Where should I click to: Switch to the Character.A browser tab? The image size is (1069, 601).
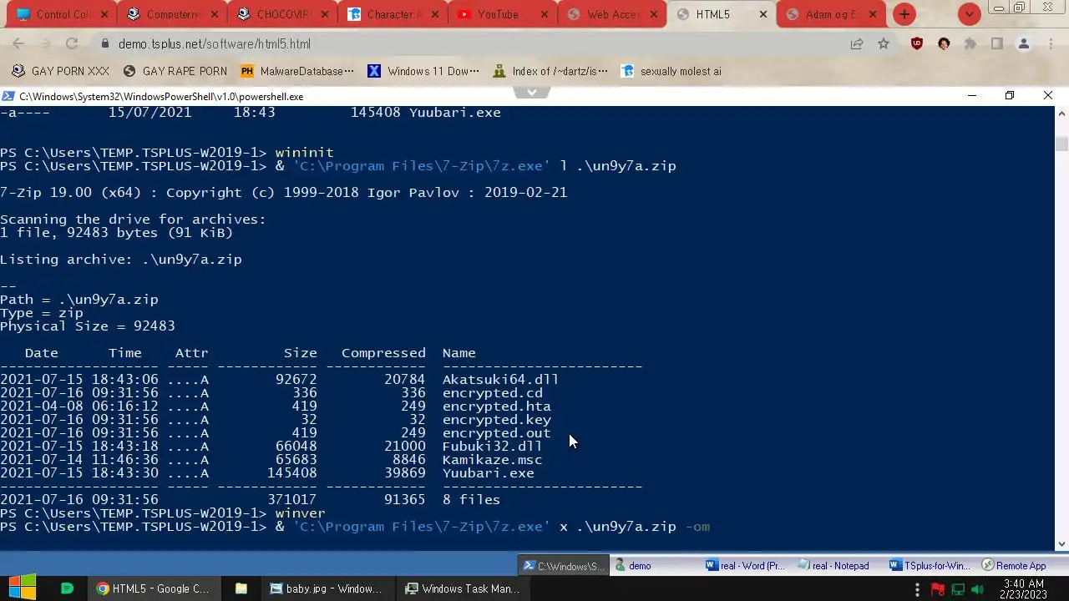tap(393, 14)
